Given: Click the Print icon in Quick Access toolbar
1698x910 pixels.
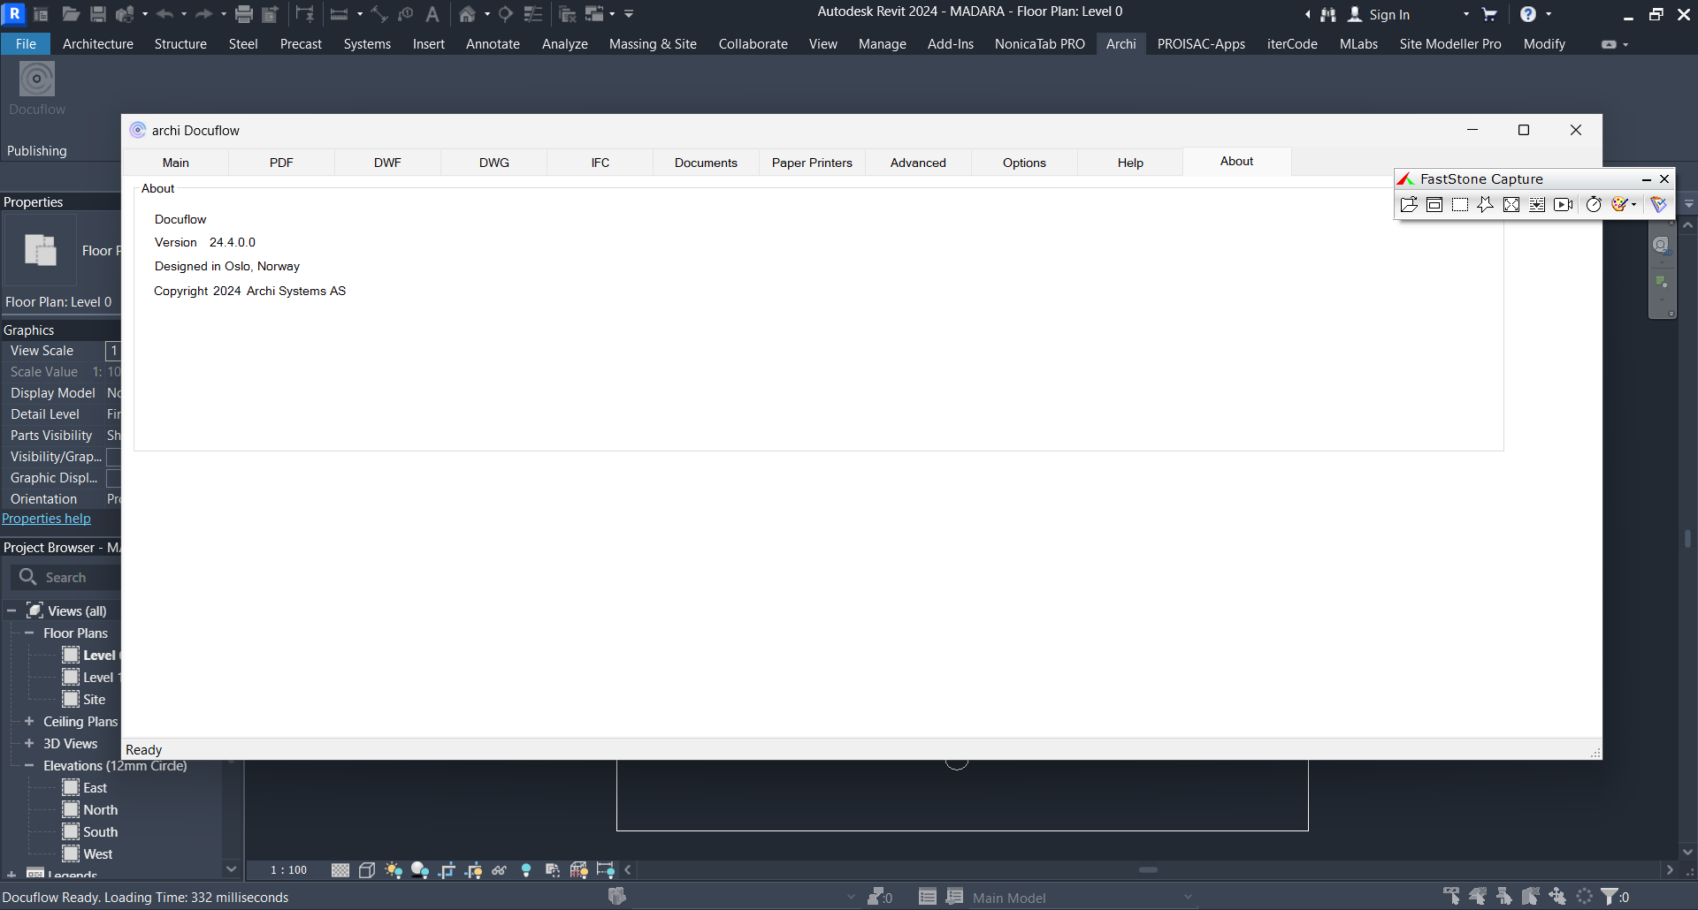Looking at the screenshot, I should point(244,14).
